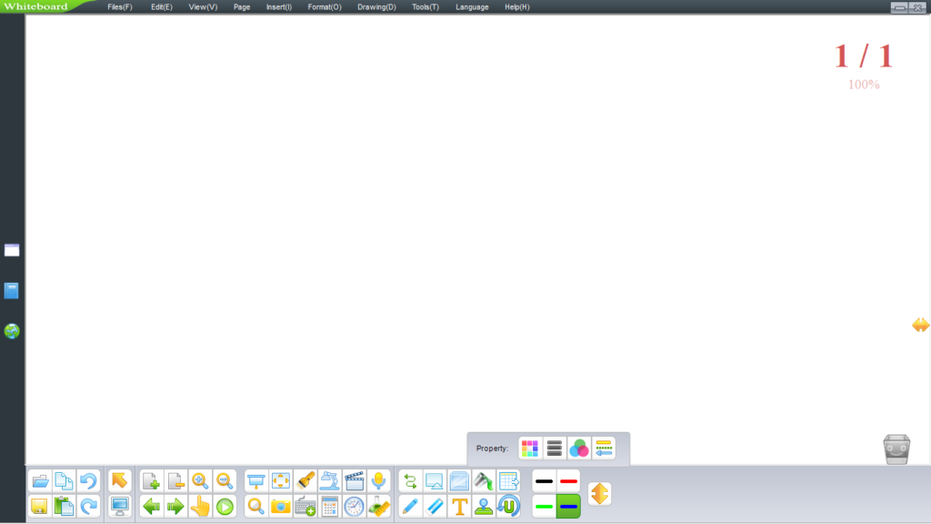This screenshot has width=931, height=524.
Task: Open the clapperboard recorder tool
Action: click(x=355, y=480)
